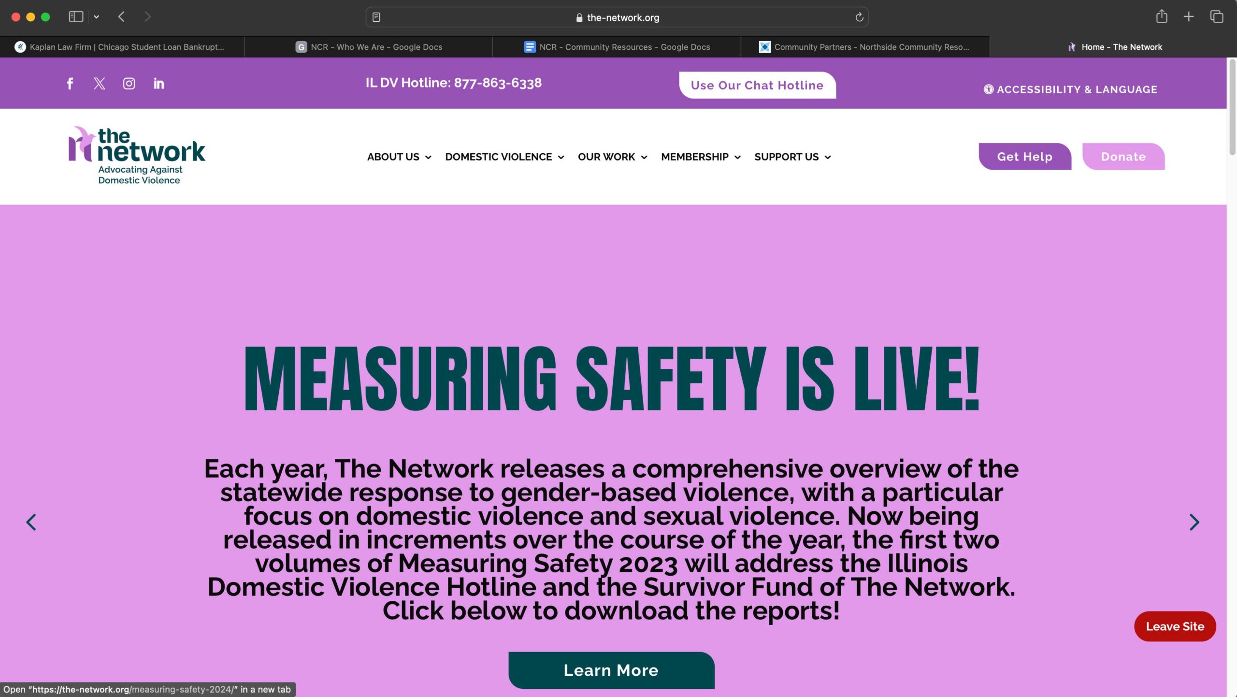Open The Network's Instagram profile
The height and width of the screenshot is (697, 1237).
click(129, 84)
